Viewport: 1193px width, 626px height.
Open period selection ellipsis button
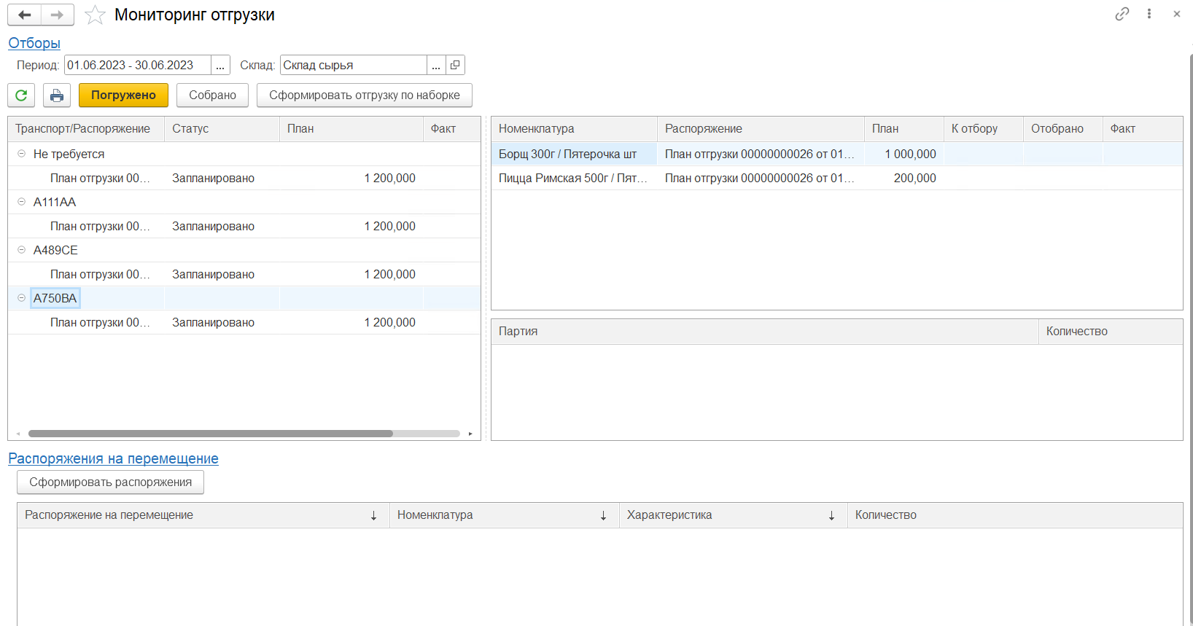(220, 65)
